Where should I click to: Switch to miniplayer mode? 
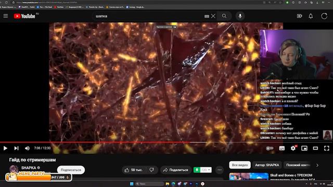304,148
